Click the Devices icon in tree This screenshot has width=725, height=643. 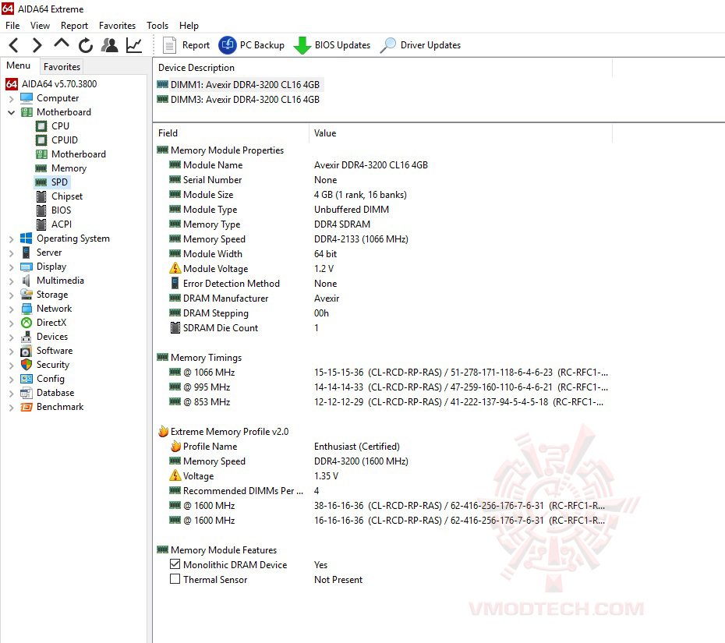(x=27, y=337)
